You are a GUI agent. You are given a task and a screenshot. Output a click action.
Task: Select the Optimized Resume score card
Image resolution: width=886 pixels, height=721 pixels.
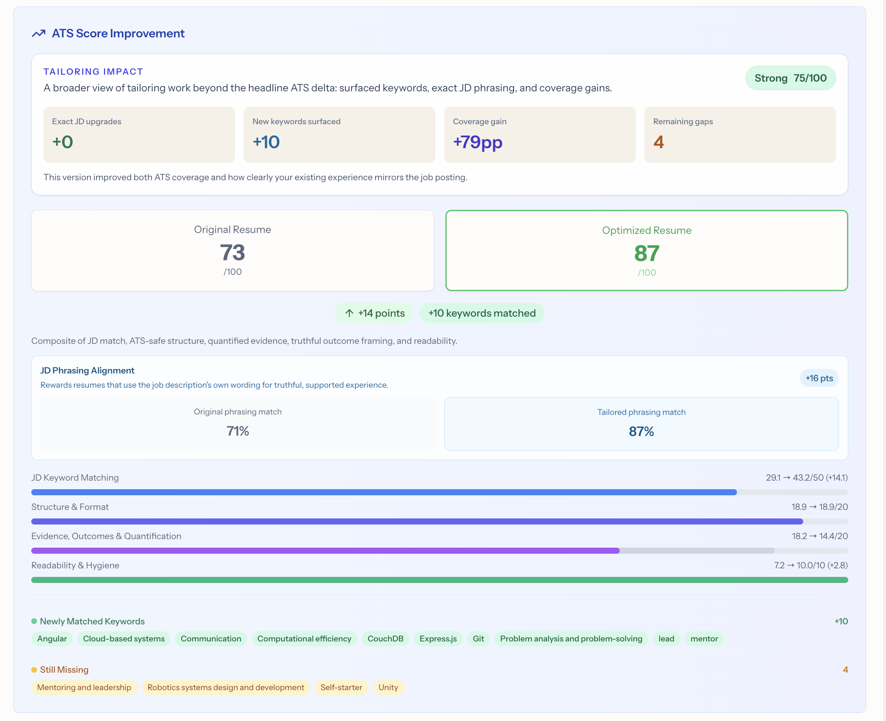(x=646, y=250)
